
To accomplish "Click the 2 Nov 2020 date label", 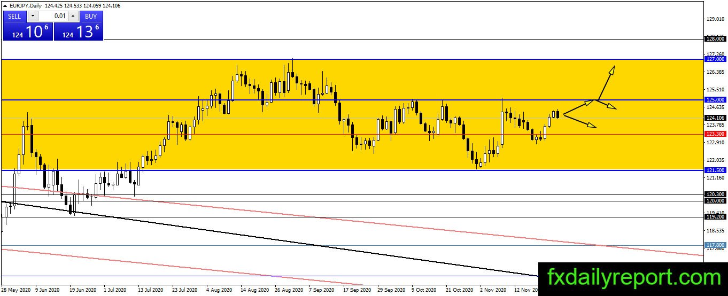I will [x=493, y=291].
